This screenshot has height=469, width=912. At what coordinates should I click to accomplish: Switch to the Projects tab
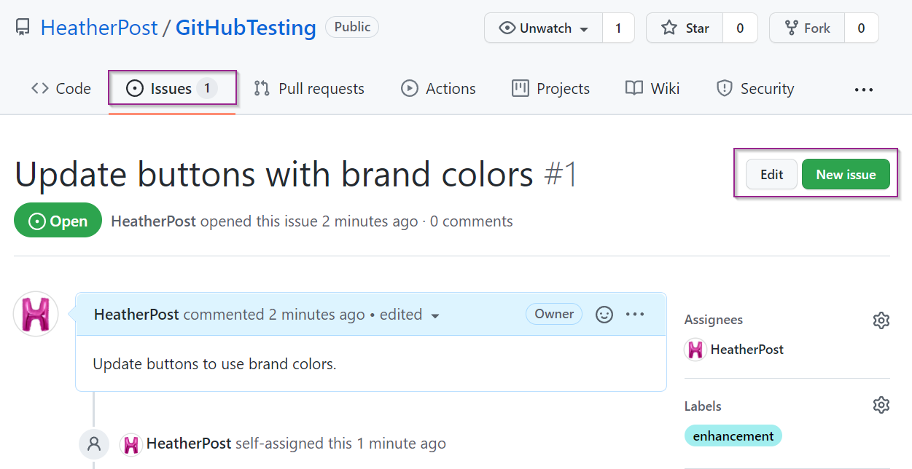550,89
